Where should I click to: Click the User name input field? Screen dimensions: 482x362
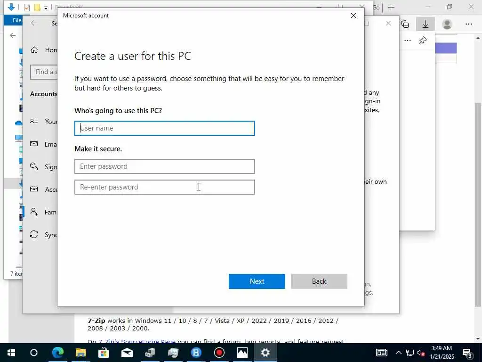[x=164, y=128]
